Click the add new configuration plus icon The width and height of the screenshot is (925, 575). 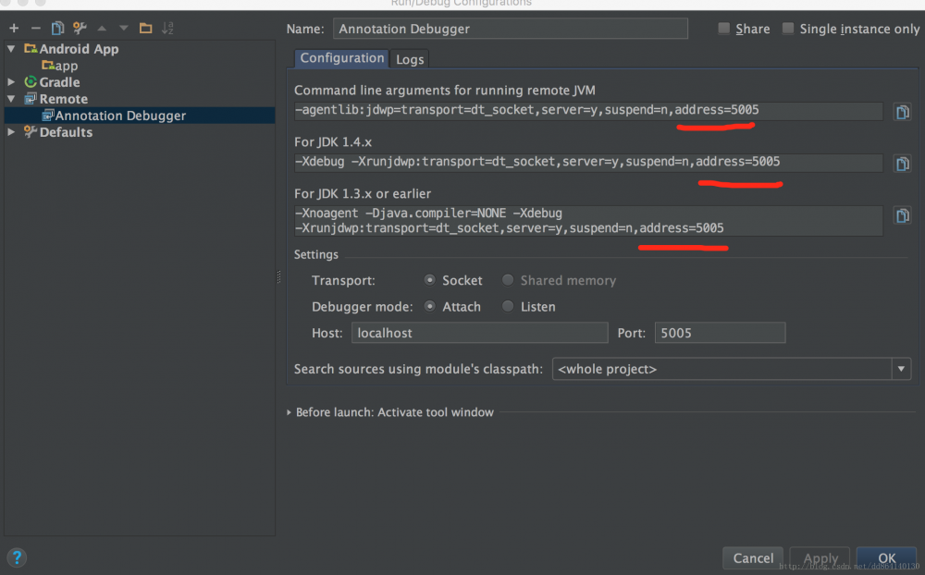14,29
